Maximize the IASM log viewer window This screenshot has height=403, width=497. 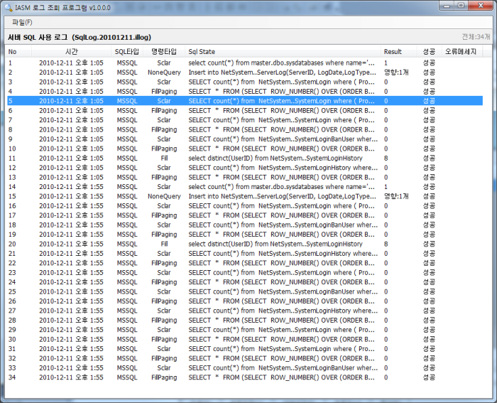[460, 6]
